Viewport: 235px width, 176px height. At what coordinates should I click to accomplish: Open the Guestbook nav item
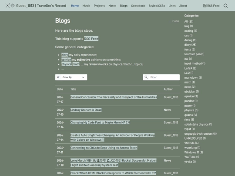(138, 6)
